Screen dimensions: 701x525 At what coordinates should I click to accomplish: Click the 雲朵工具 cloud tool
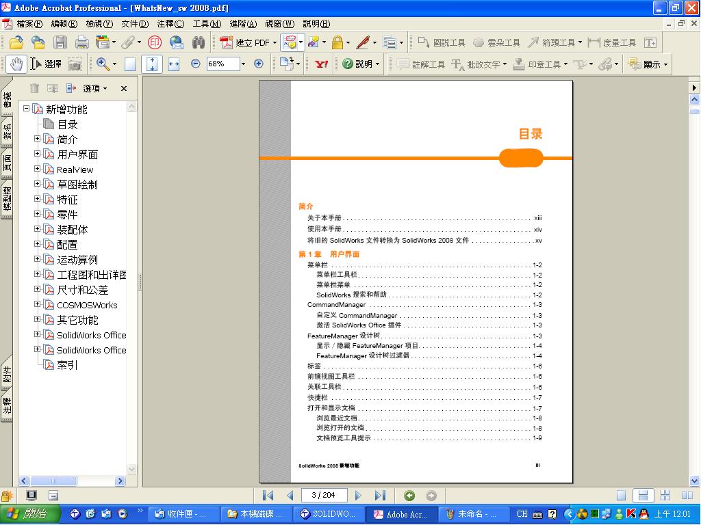[497, 42]
